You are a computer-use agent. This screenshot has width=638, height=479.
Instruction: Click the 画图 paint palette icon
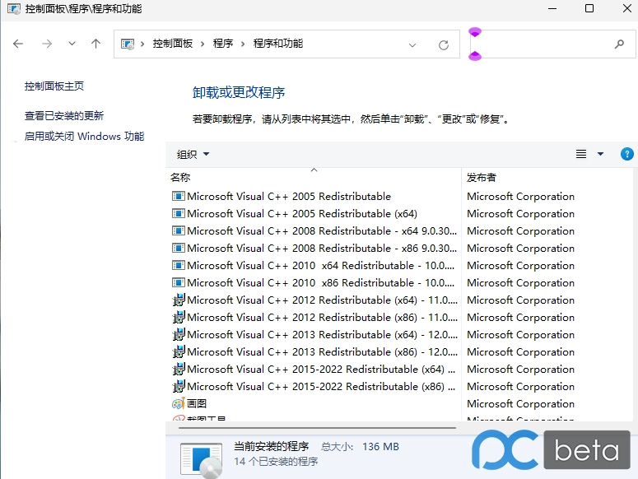click(178, 404)
